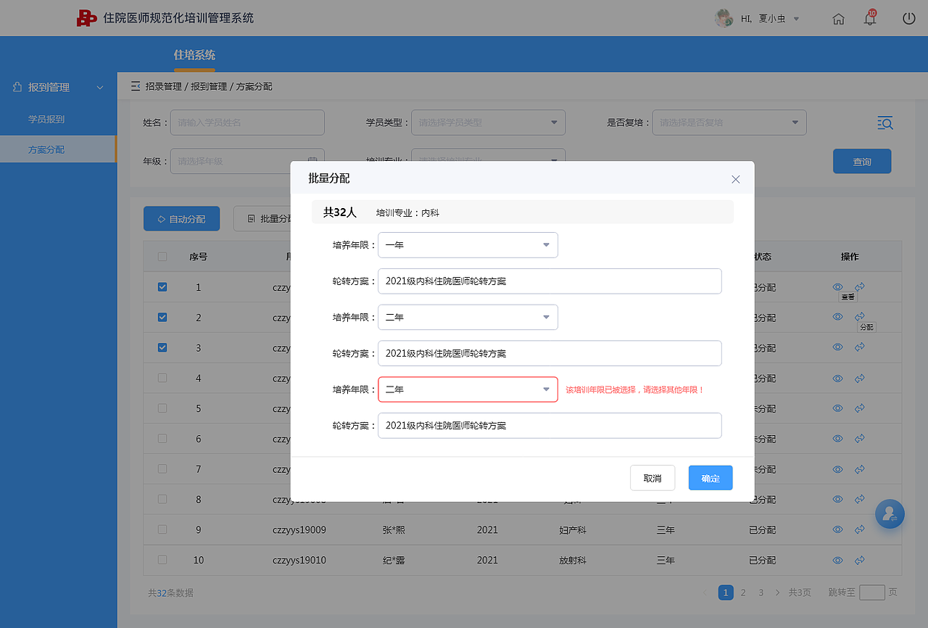Close the 批量分配 dialog with the X

click(x=736, y=179)
